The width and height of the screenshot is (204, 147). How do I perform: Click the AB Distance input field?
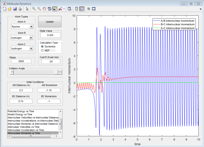pos(21,90)
